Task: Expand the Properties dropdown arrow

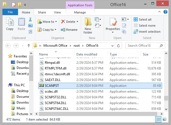Action: coord(113,32)
